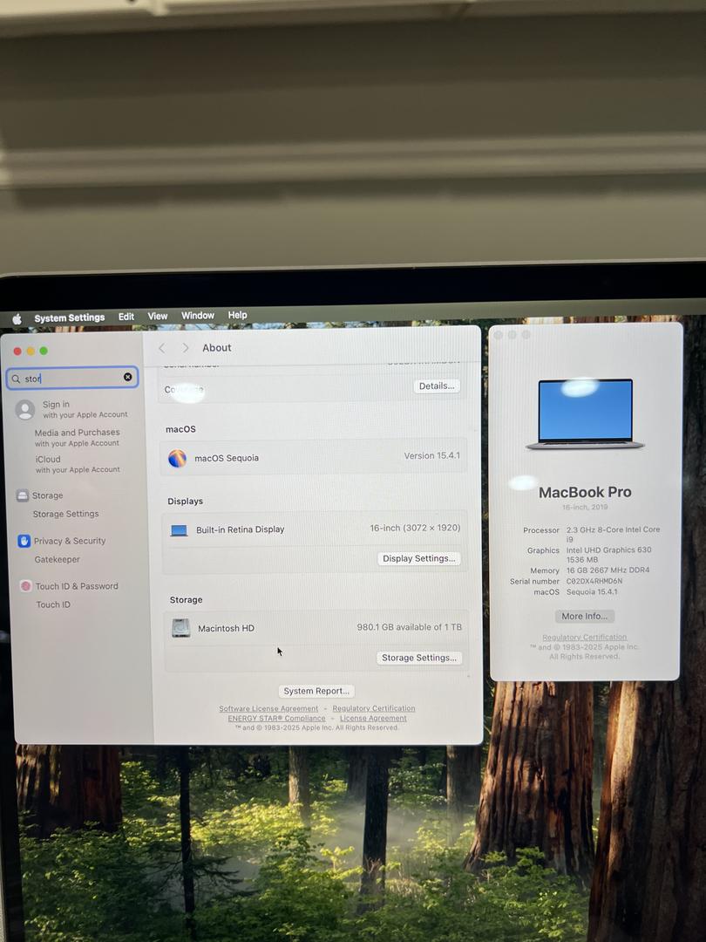The width and height of the screenshot is (706, 942).
Task: Open Software License Agreement link
Action: pos(268,709)
